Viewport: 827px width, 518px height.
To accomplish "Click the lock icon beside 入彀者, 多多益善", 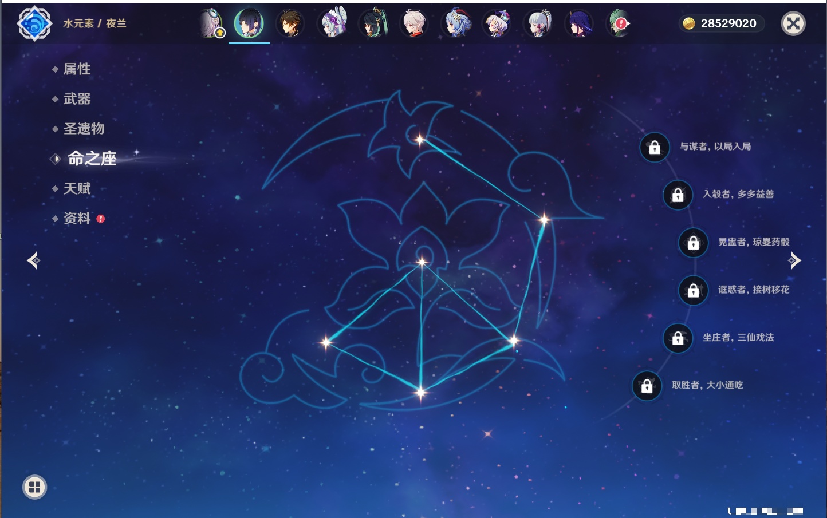I will coord(678,195).
